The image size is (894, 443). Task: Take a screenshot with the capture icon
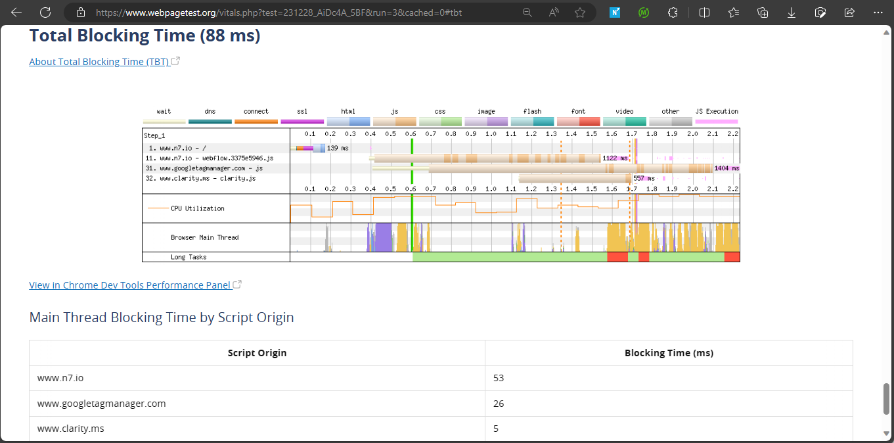pyautogui.click(x=820, y=12)
